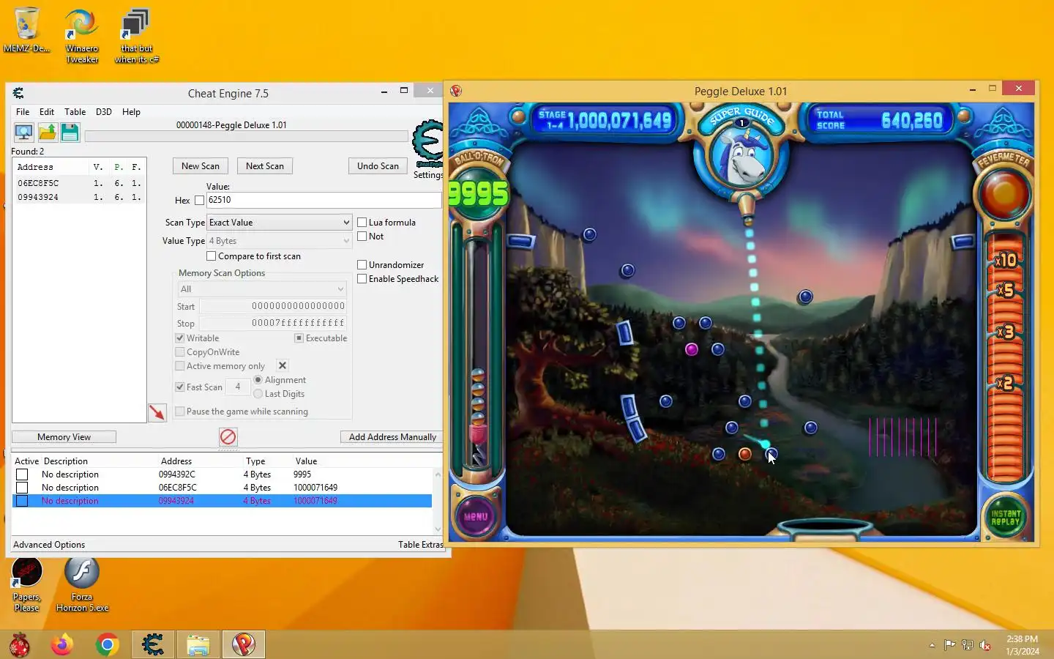
Task: Click the orange peg in Peggle
Action: (x=744, y=454)
